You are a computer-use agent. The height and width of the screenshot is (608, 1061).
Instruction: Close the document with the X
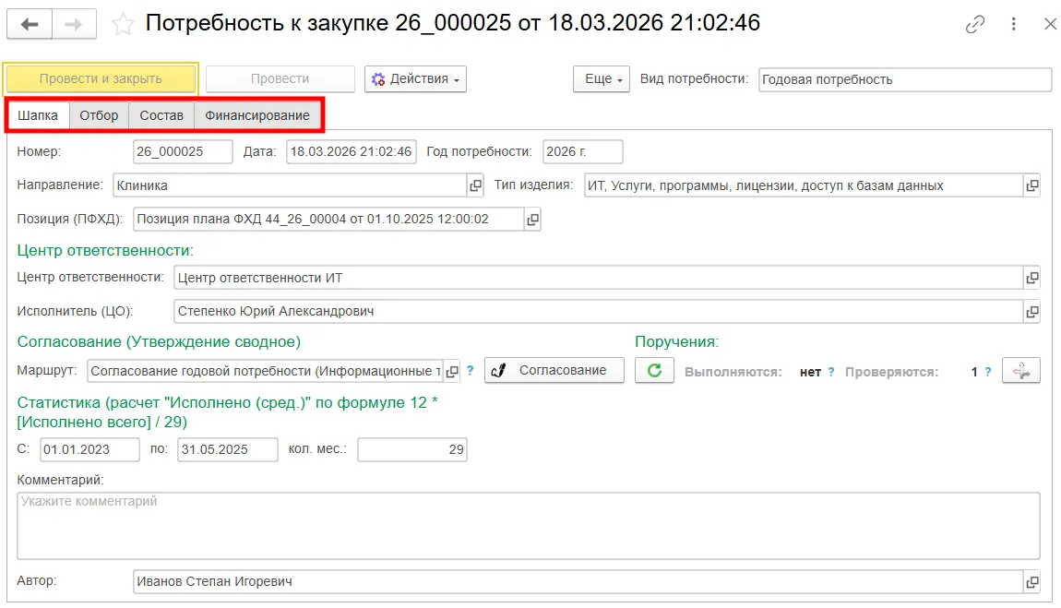click(1050, 24)
